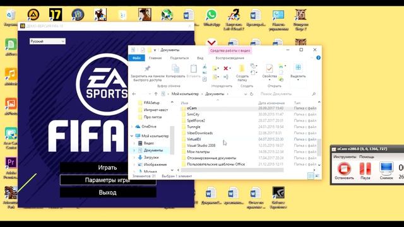Screen dimensions: 404x227
Task: Switch to details view icon in status bar
Action: (x=311, y=176)
